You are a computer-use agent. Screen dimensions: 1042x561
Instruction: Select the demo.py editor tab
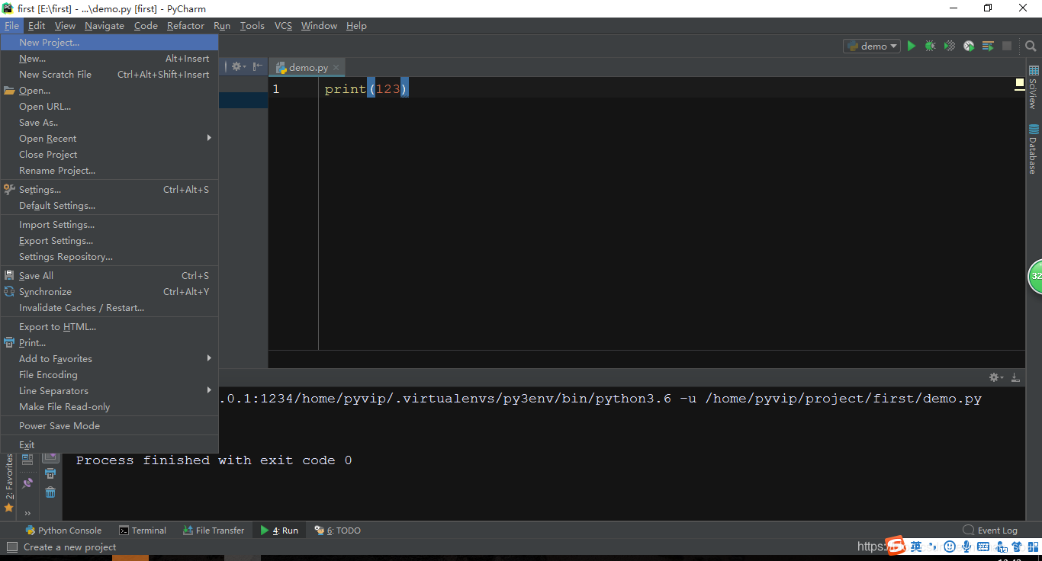click(307, 67)
